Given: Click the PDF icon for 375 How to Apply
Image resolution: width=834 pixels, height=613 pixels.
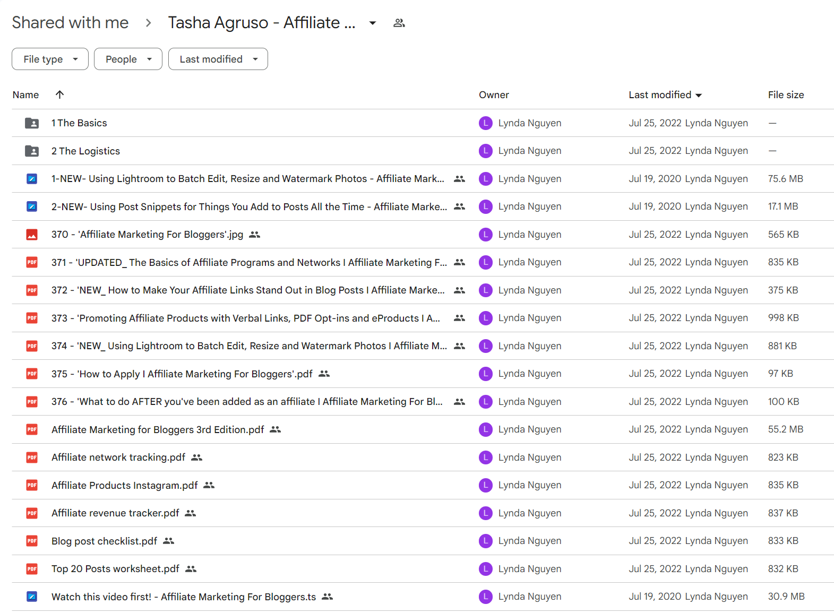Looking at the screenshot, I should [x=32, y=374].
